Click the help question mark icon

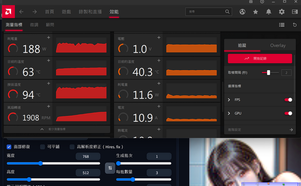point(262,2)
